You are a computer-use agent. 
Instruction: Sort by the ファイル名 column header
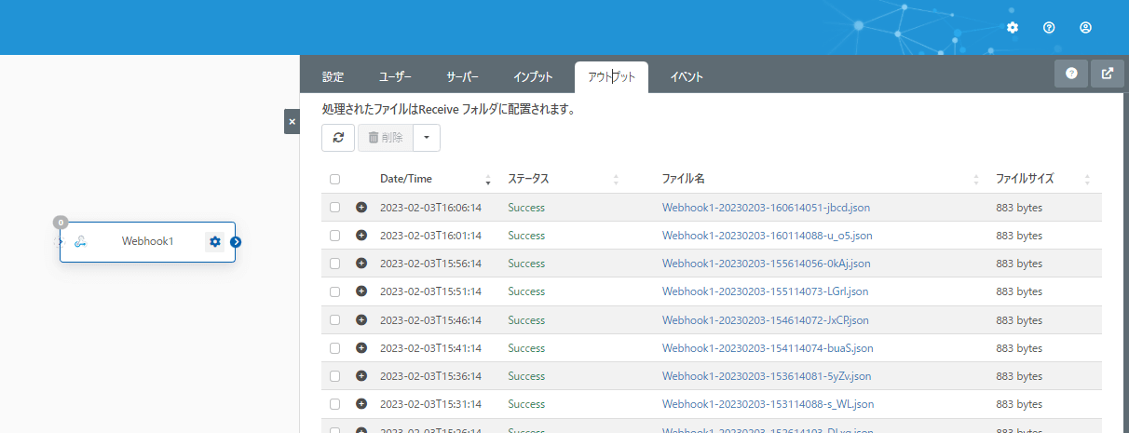[683, 179]
